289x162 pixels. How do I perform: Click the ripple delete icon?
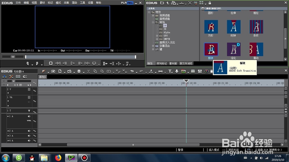tap(125, 71)
